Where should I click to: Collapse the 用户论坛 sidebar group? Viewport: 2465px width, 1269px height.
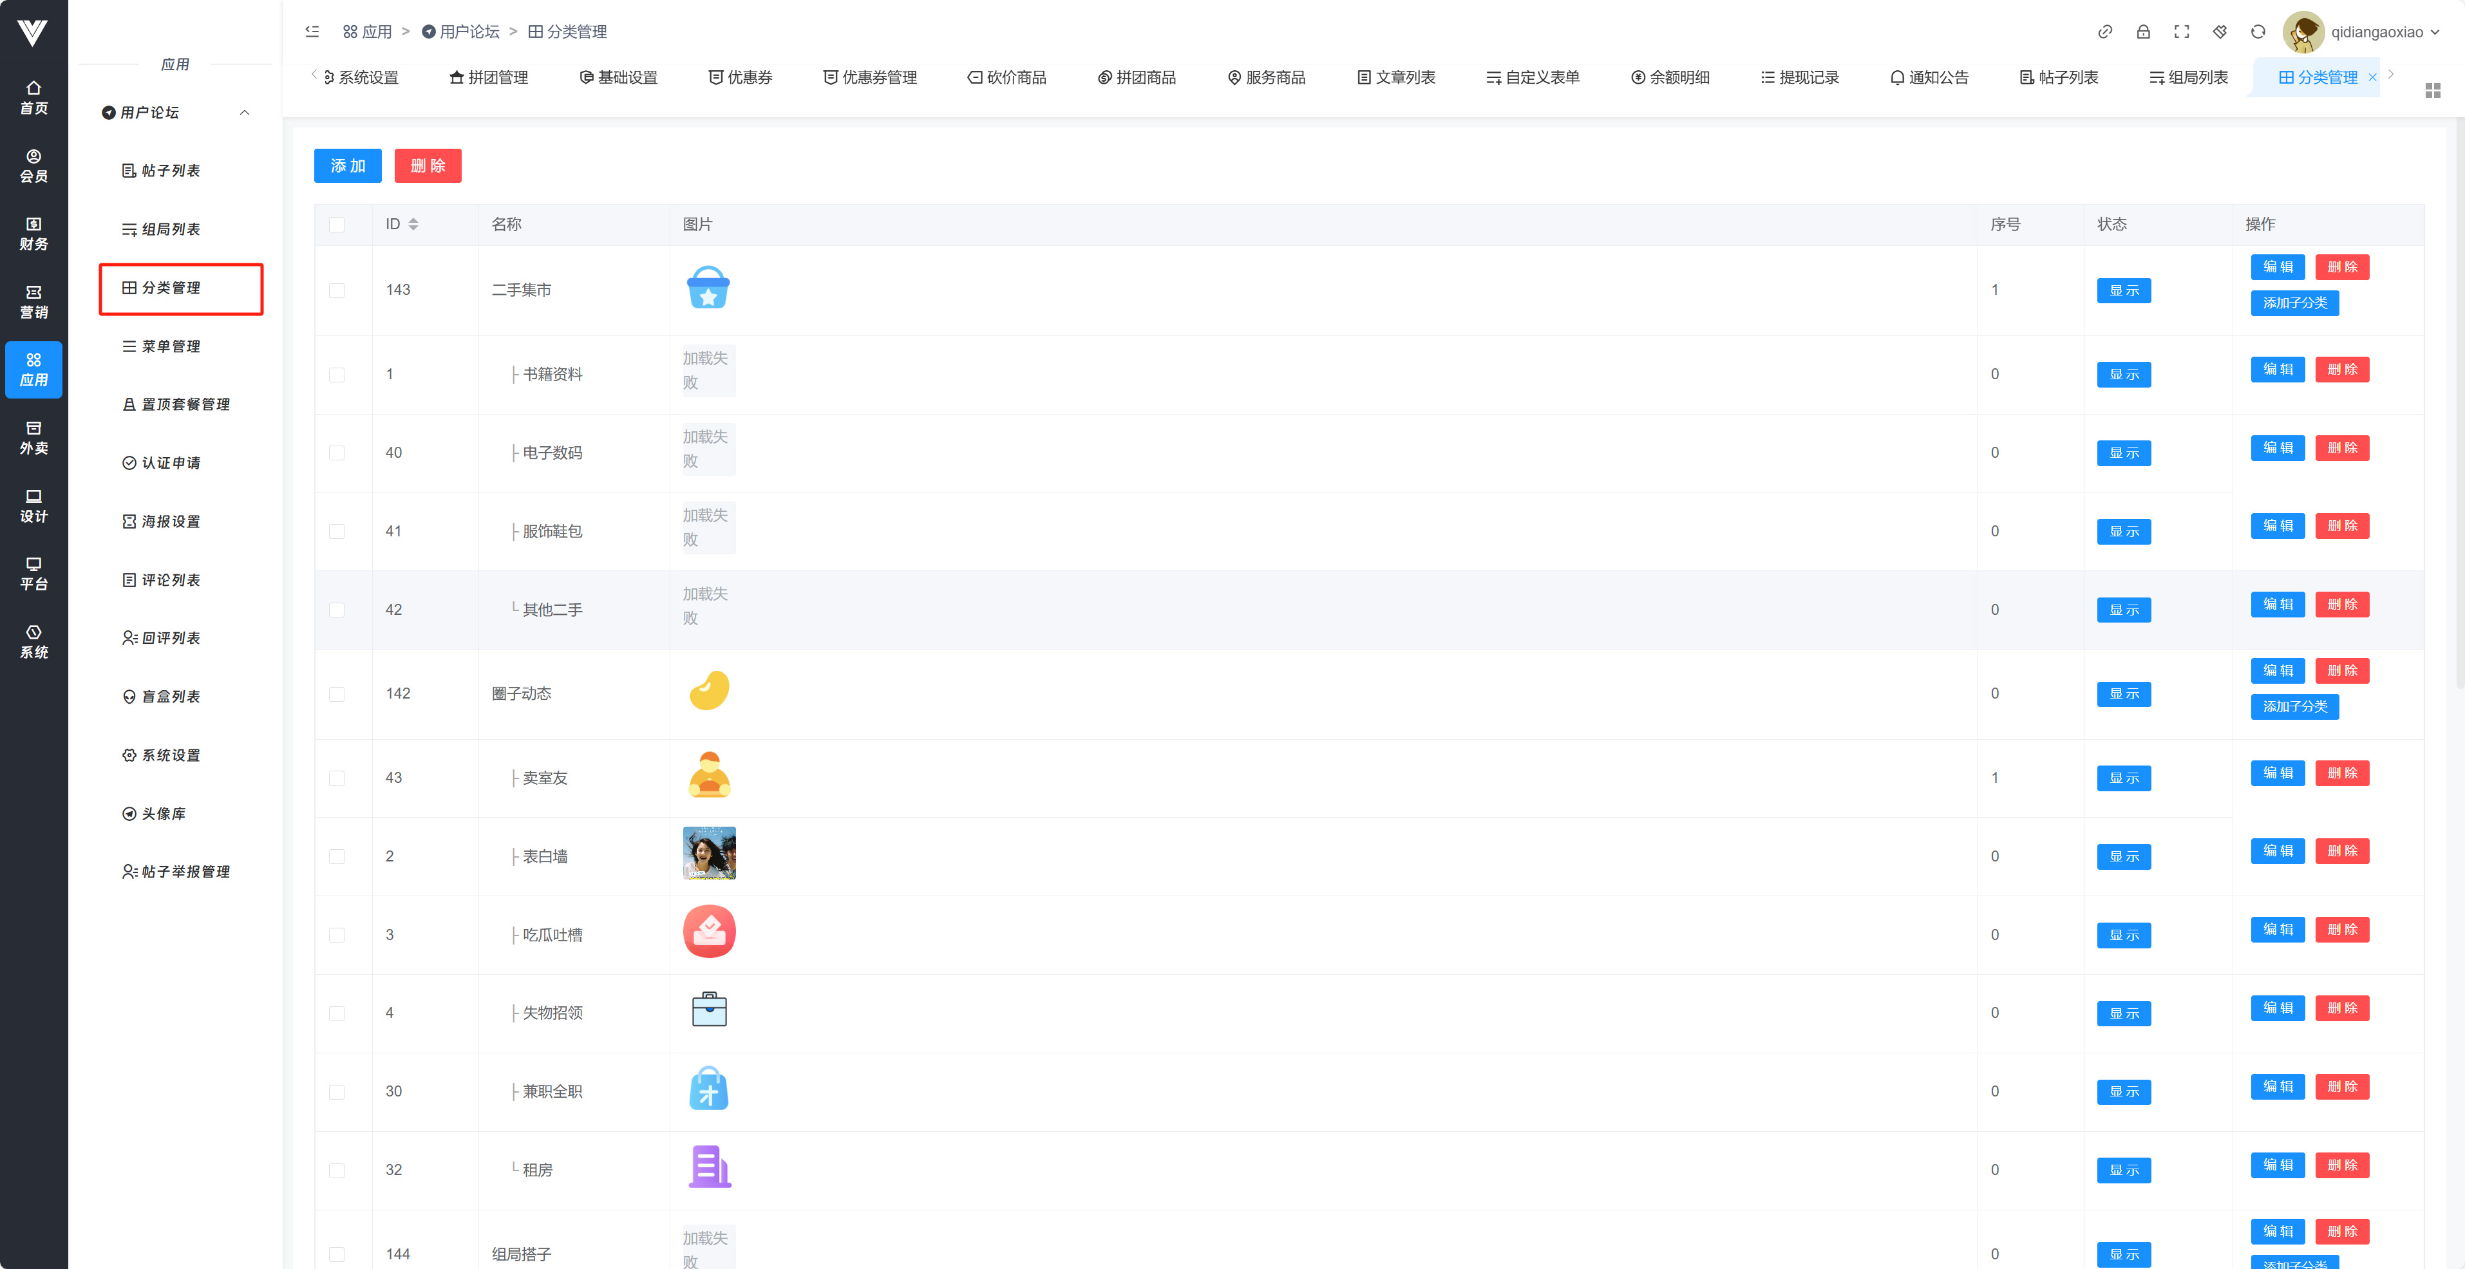(x=245, y=112)
